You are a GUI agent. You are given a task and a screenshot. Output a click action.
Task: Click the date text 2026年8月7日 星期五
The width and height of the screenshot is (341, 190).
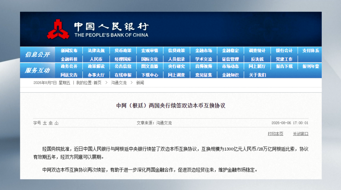pos(52,83)
